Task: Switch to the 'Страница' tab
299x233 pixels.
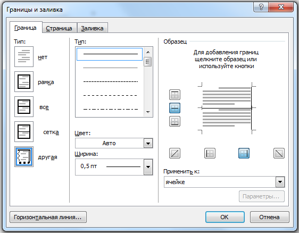Action: click(x=59, y=28)
